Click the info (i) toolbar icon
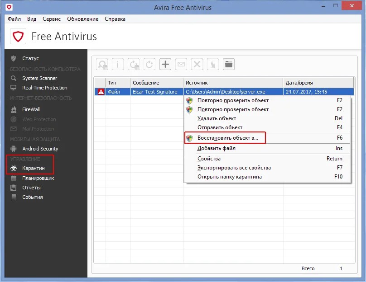The height and width of the screenshot is (282, 366). pos(118,64)
